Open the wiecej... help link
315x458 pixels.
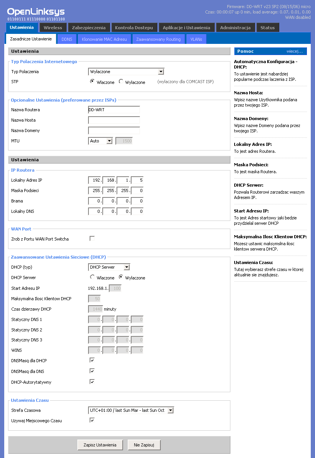click(x=295, y=52)
